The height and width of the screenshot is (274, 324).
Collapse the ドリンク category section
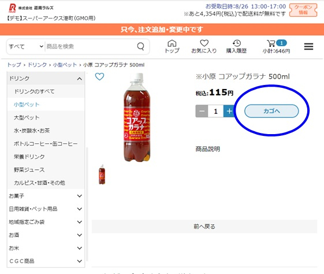click(46, 79)
